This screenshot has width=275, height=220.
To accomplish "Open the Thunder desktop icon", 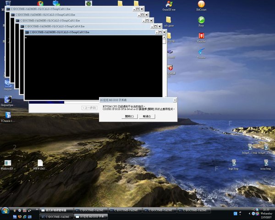I will 201,53.
